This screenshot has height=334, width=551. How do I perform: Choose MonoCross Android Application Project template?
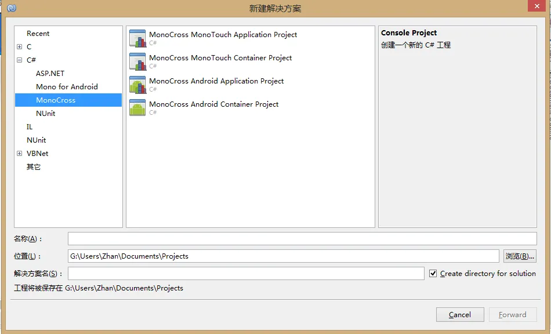tap(216, 81)
